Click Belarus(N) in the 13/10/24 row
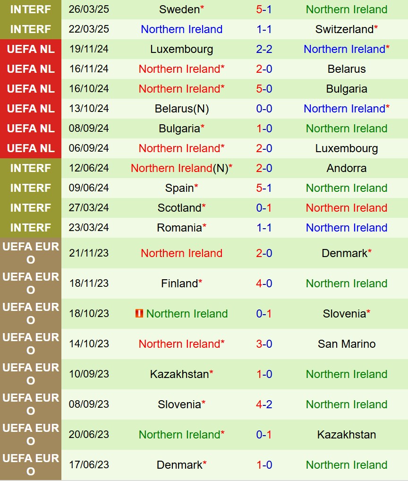Screen dimensions: 408x481 coord(181,108)
